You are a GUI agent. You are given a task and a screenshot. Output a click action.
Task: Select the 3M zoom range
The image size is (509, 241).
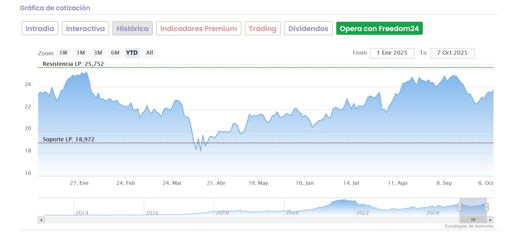[98, 53]
